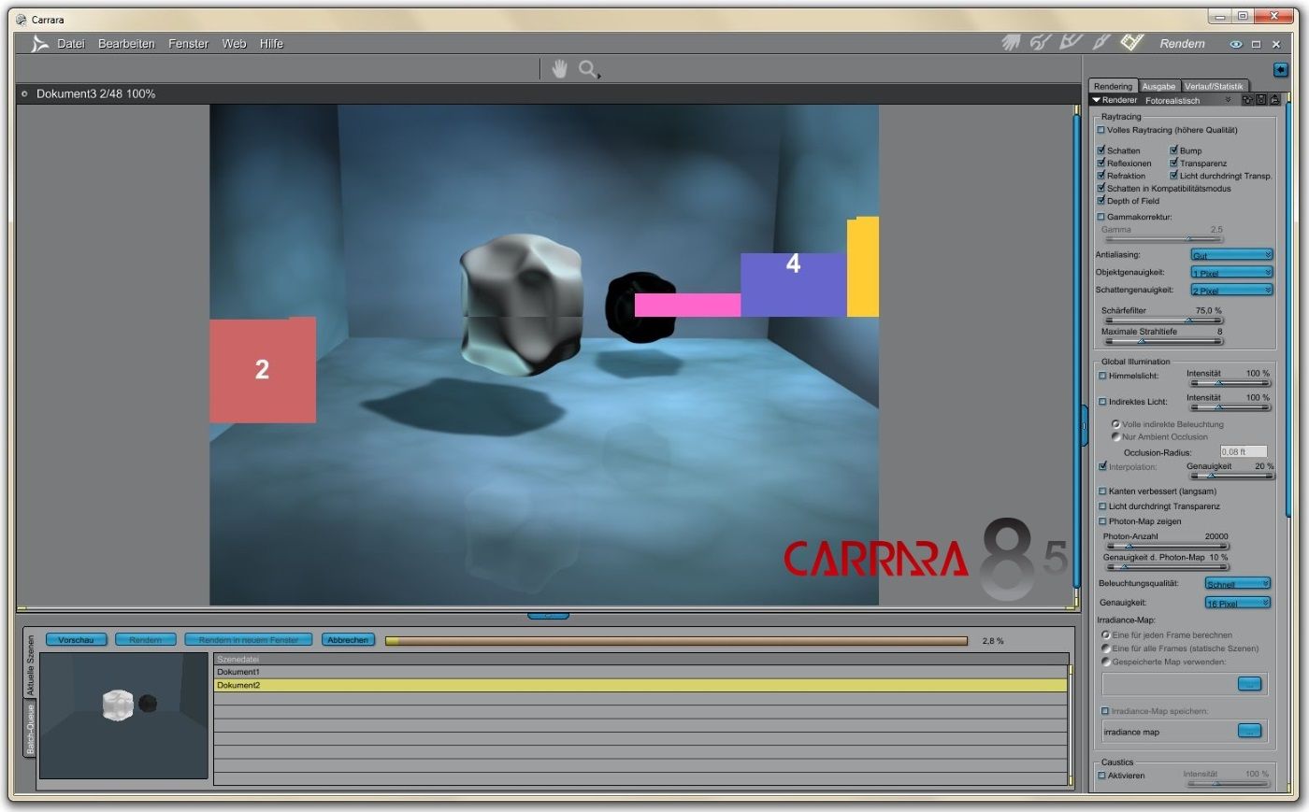Screen dimensions: 1309x812
Task: Select Dokument2 row in scene list
Action: coord(640,685)
